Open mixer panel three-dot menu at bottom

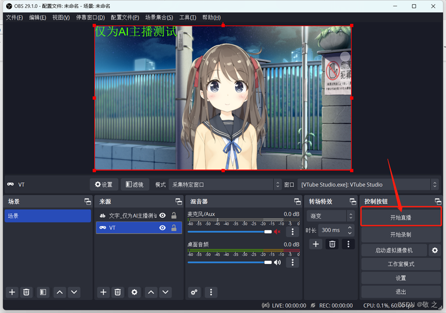pyautogui.click(x=211, y=292)
